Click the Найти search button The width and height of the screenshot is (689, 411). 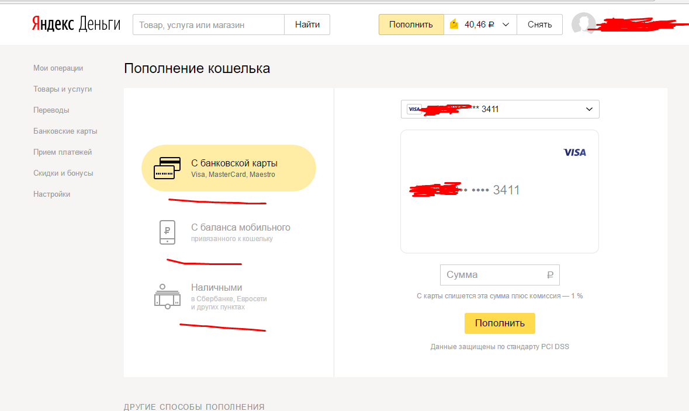pyautogui.click(x=307, y=25)
